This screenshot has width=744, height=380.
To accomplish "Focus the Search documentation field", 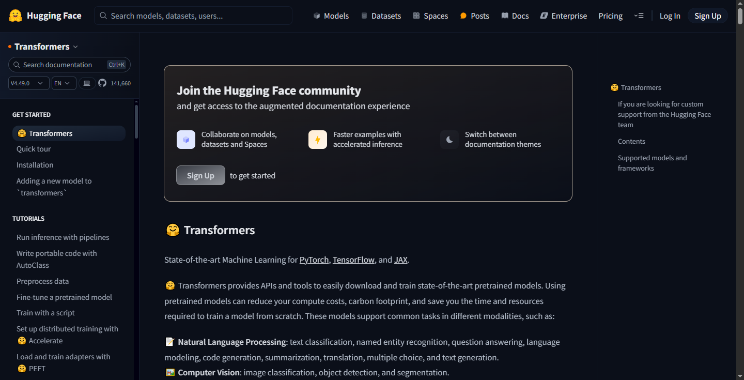I will pyautogui.click(x=69, y=65).
